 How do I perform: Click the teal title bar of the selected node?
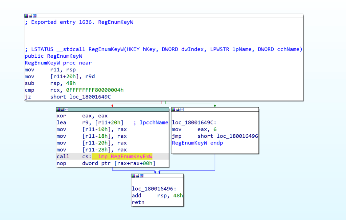(118, 109)
